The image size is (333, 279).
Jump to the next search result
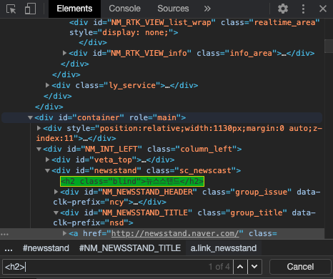(254, 267)
